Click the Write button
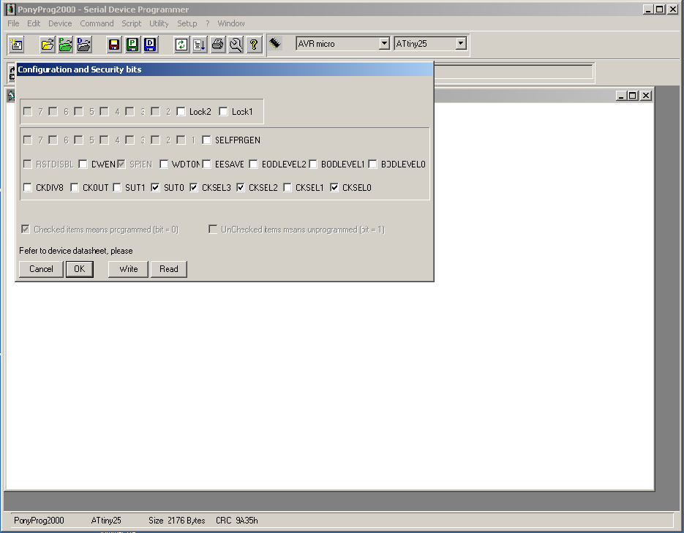The height and width of the screenshot is (533, 684). pos(128,269)
